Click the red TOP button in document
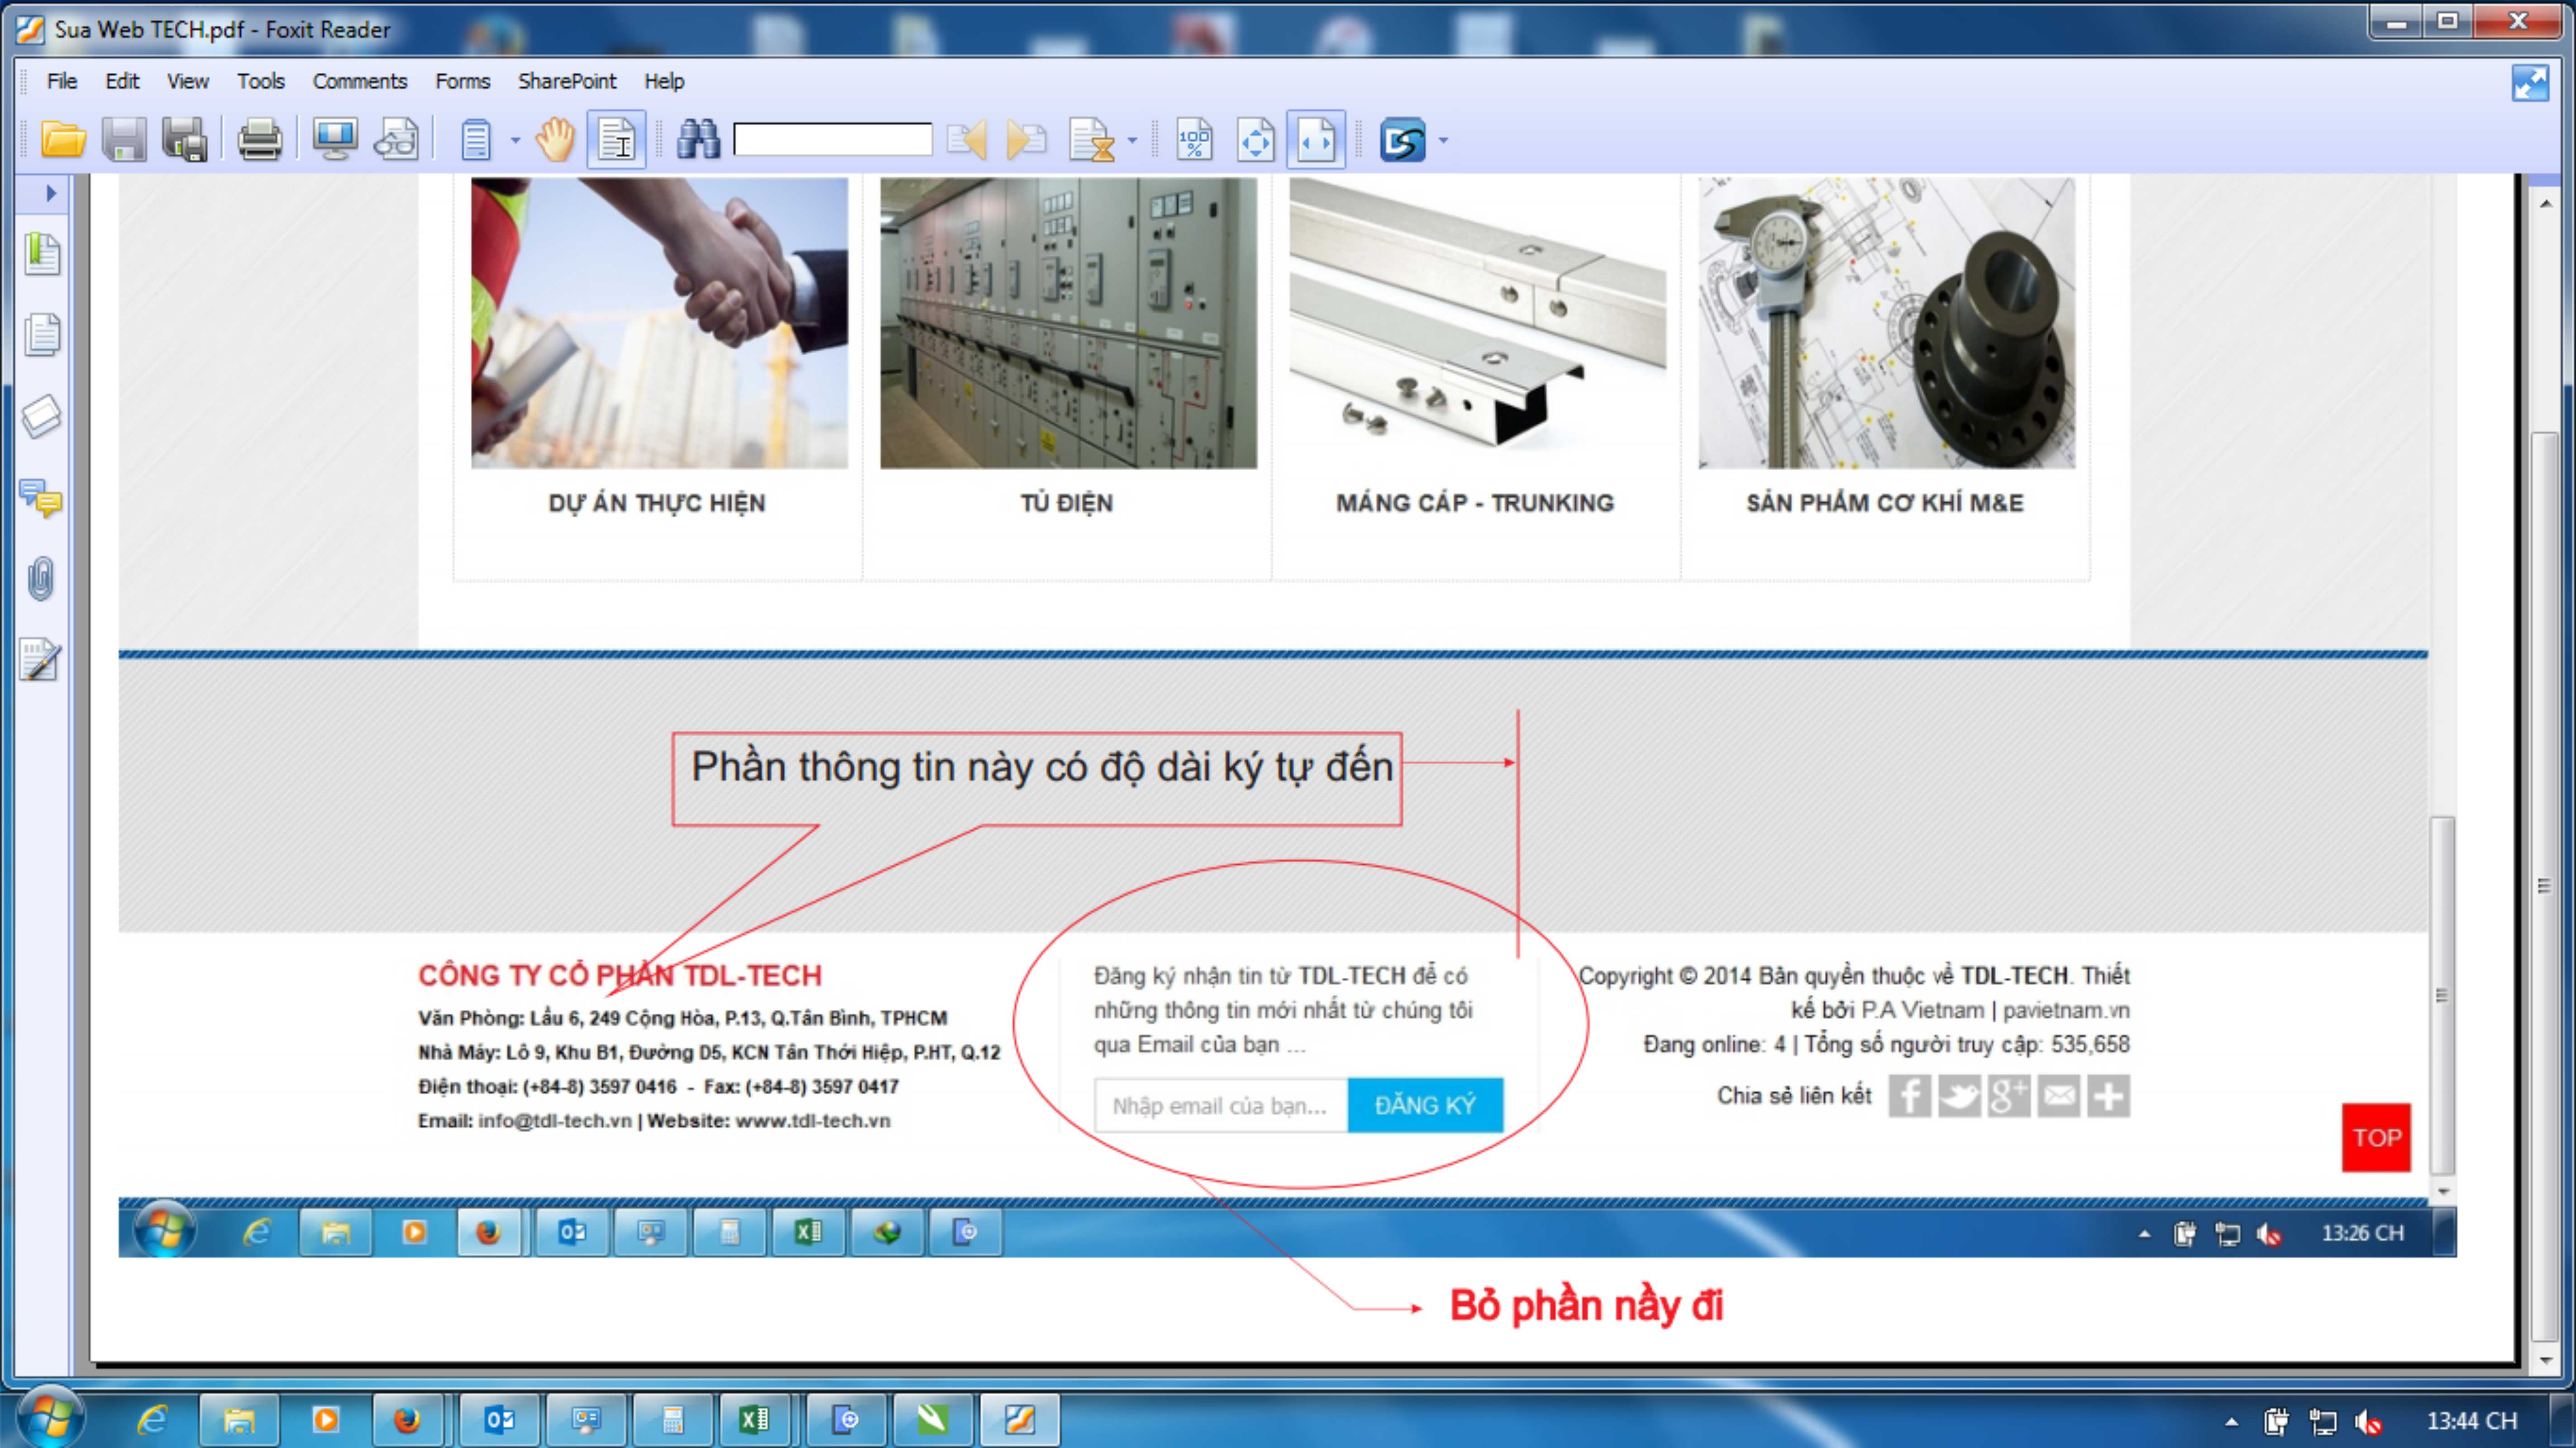2576x1448 pixels. [x=2376, y=1137]
